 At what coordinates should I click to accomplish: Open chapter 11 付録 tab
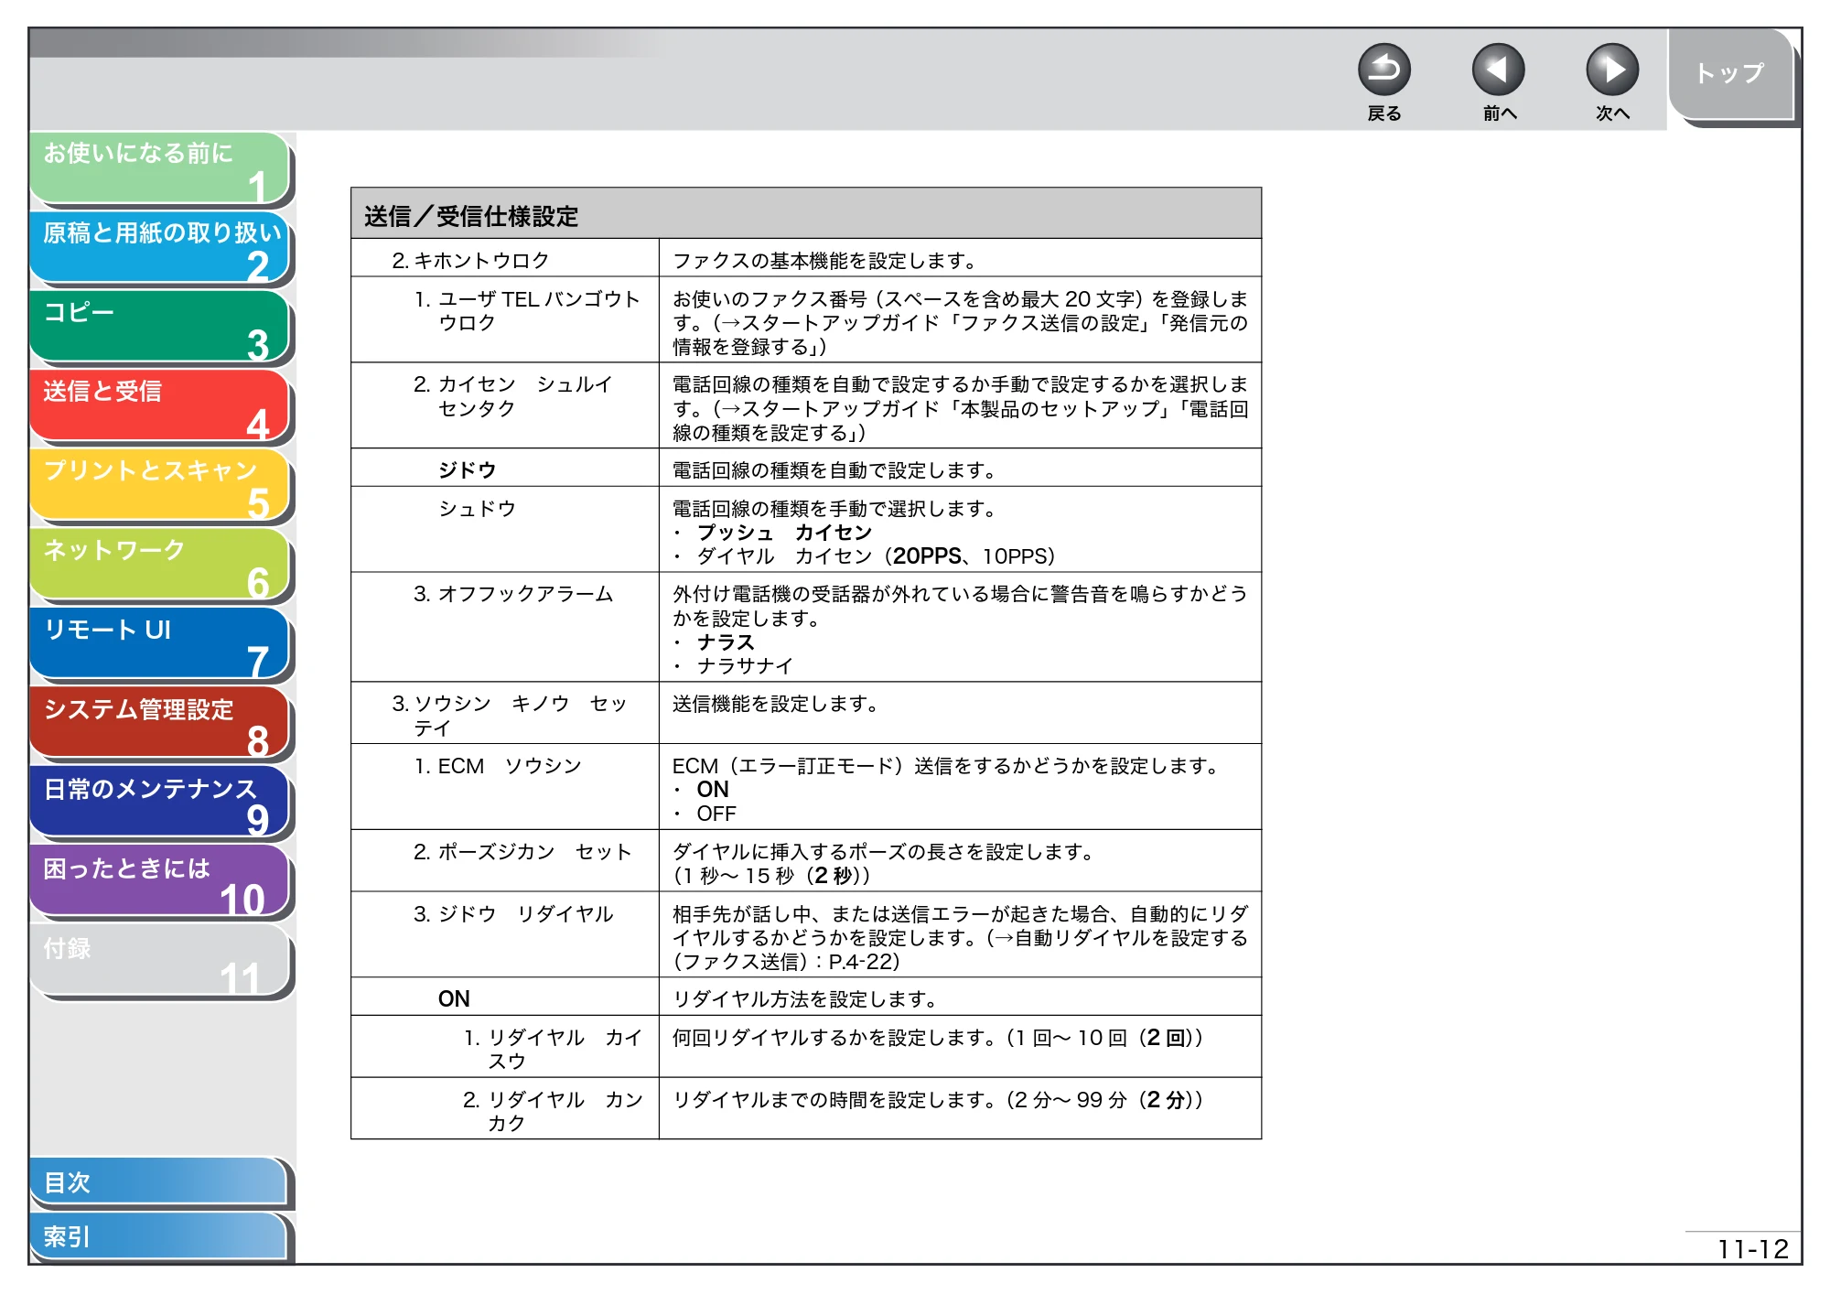click(x=160, y=961)
